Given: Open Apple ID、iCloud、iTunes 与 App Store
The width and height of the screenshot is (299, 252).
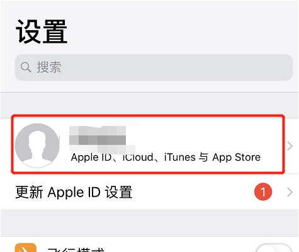Looking at the screenshot, I should 166,157.
